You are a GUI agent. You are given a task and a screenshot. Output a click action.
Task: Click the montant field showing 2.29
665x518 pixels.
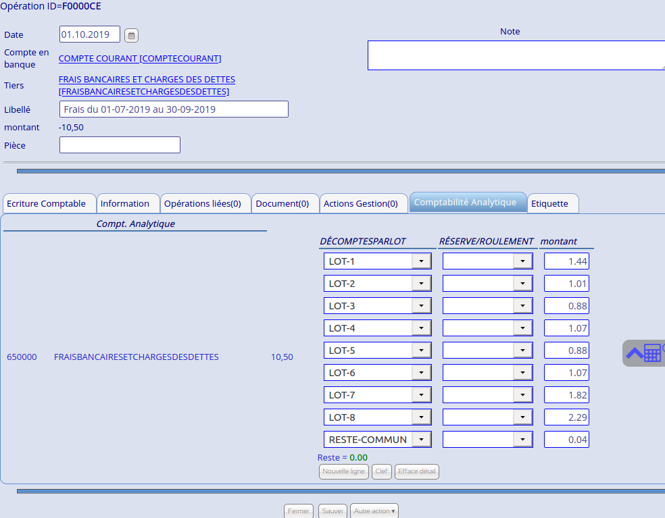566,417
